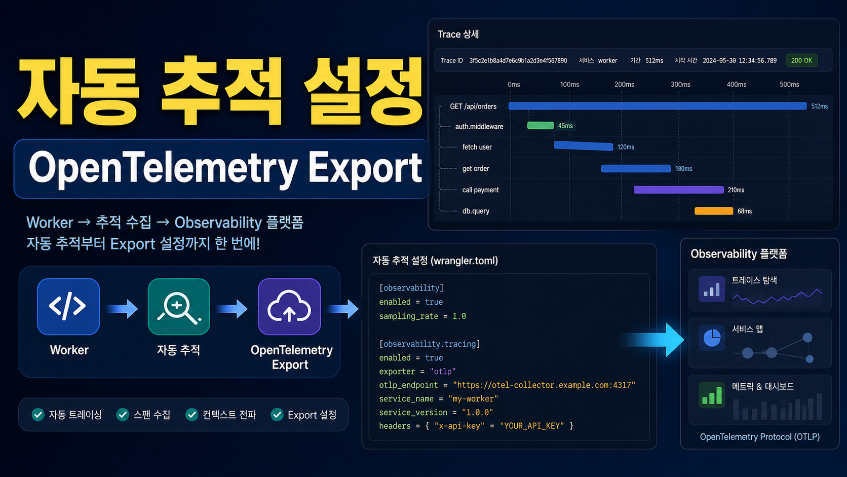
Task: Click the checkmark beside Export 설정
Action: (277, 415)
